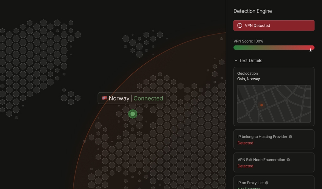Click the VPN Detected status banner
Image resolution: width=322 pixels, height=189 pixels.
[274, 25]
